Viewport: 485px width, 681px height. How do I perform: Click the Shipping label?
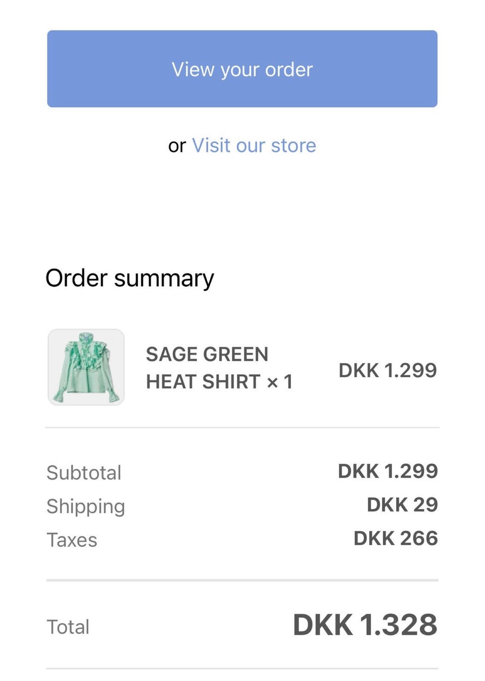[x=85, y=507]
